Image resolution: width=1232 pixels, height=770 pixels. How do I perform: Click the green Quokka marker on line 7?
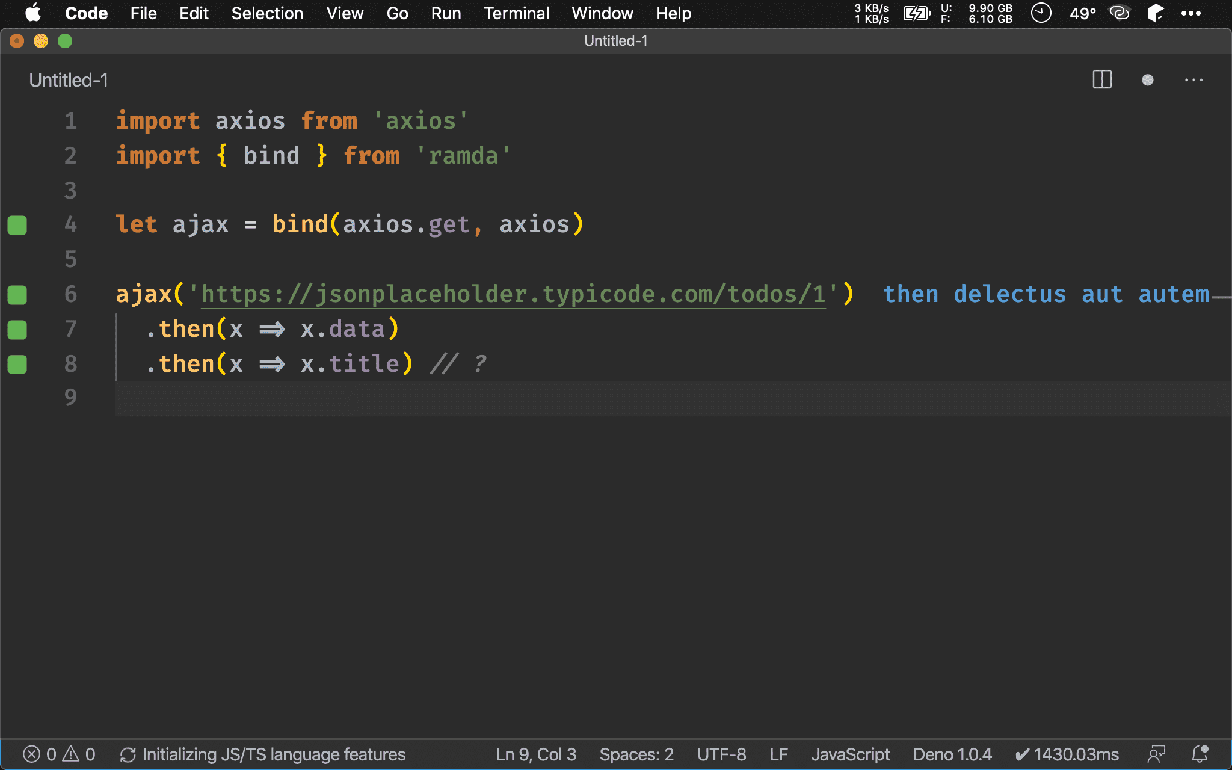pos(17,330)
